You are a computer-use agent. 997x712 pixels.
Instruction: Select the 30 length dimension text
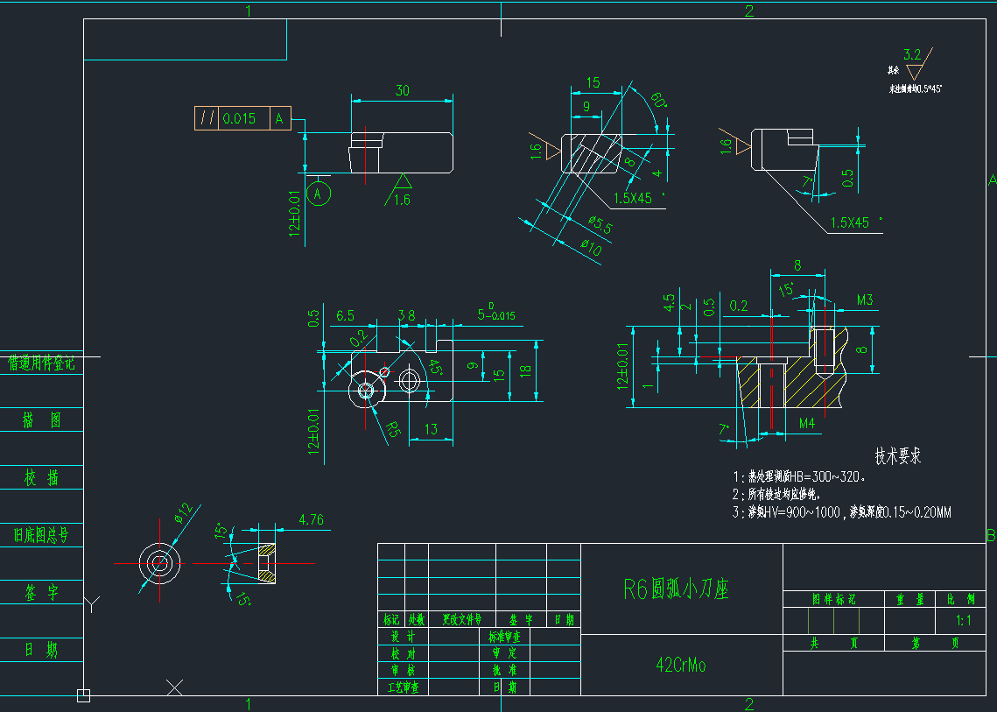coord(403,90)
